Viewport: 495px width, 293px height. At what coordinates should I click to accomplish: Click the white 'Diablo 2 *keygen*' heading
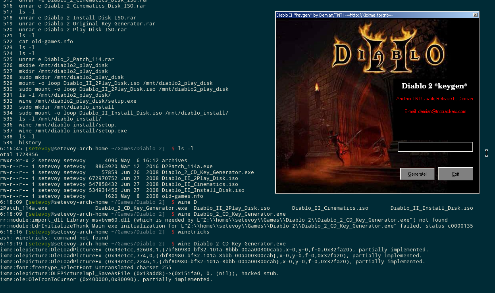tap(434, 86)
